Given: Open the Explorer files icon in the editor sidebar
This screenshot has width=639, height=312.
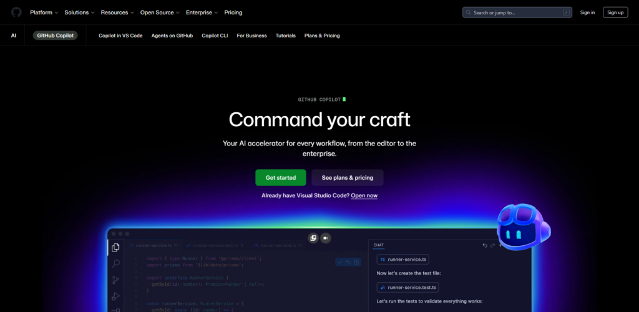Looking at the screenshot, I should pyautogui.click(x=115, y=247).
